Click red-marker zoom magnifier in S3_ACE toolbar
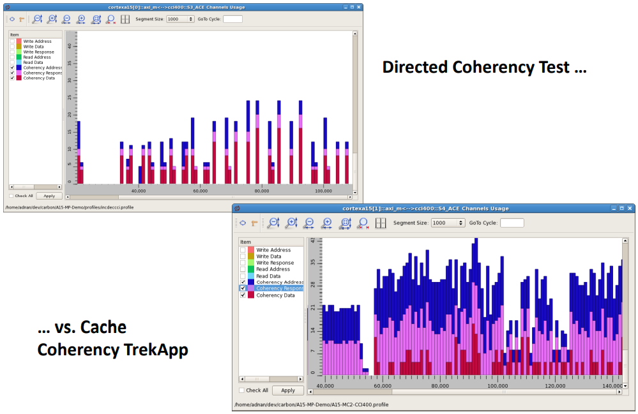 [110, 19]
